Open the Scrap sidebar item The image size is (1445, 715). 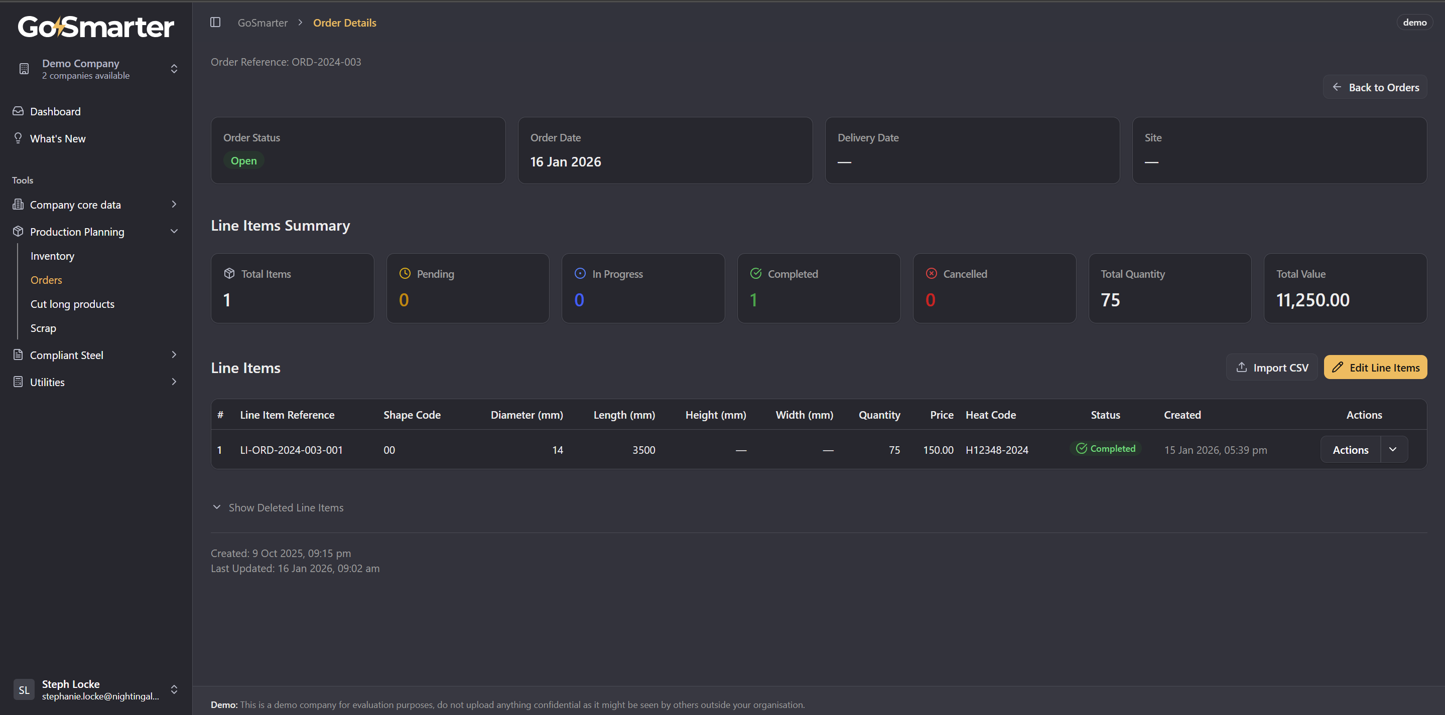[43, 328]
